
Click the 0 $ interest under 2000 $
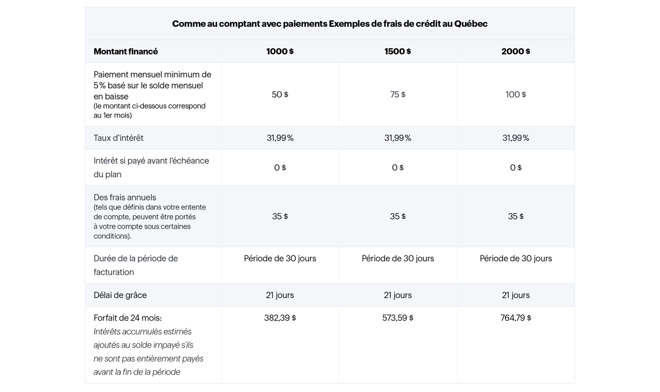[515, 168]
